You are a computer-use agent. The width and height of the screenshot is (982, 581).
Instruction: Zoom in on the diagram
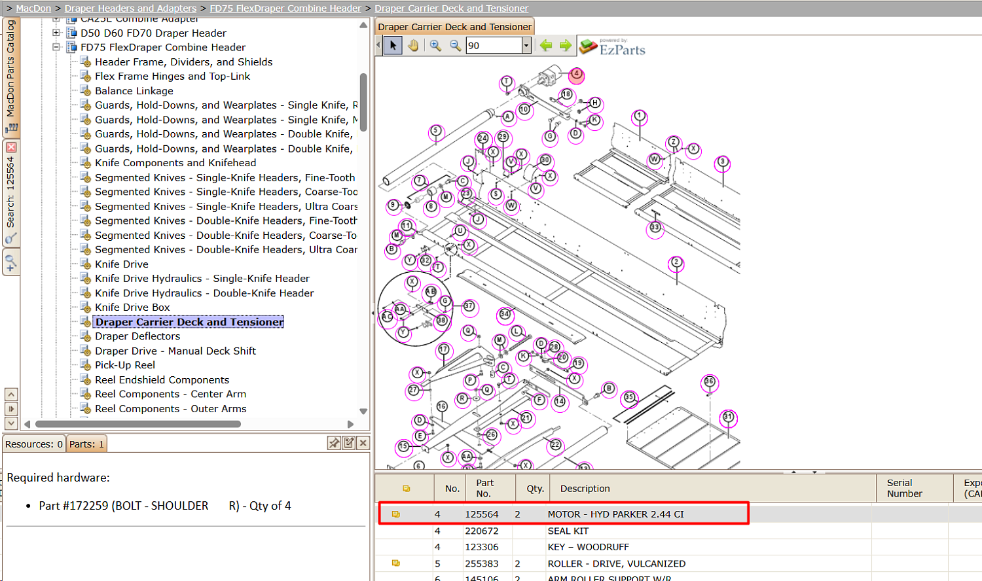tap(435, 45)
